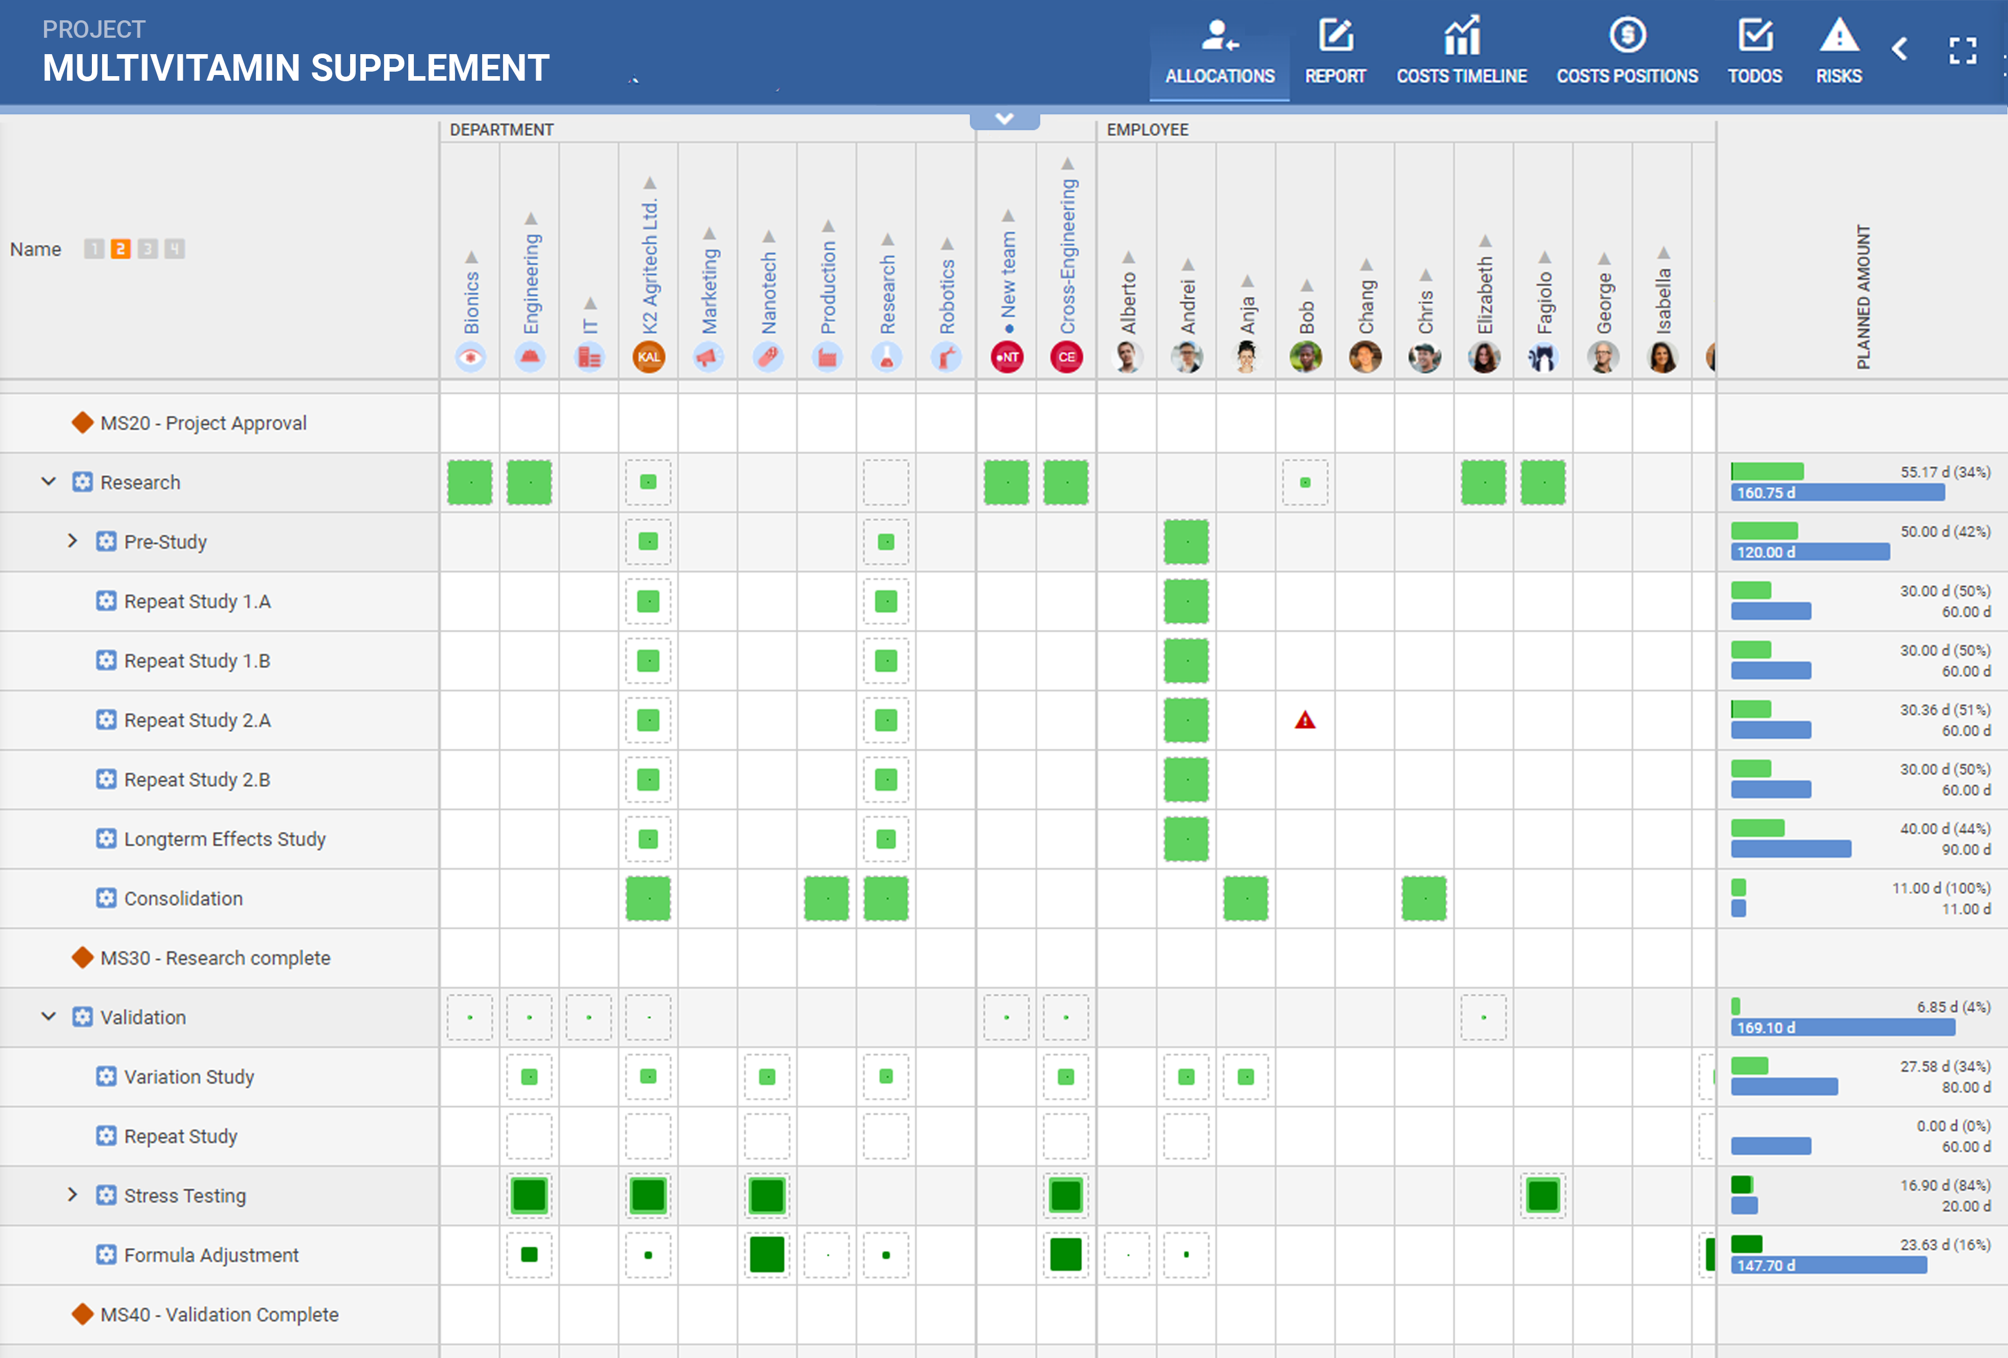The width and height of the screenshot is (2008, 1358).
Task: Collapse the Research group
Action: (x=48, y=482)
